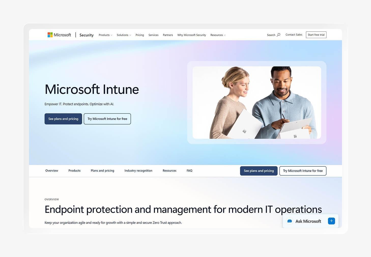371x257 pixels.
Task: Click the Empower IT tagline text
Action: 79,104
